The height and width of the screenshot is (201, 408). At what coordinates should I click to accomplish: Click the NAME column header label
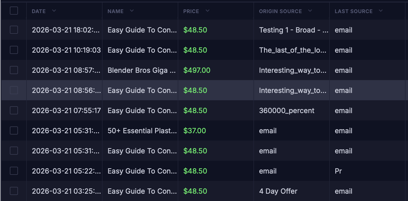tap(115, 11)
